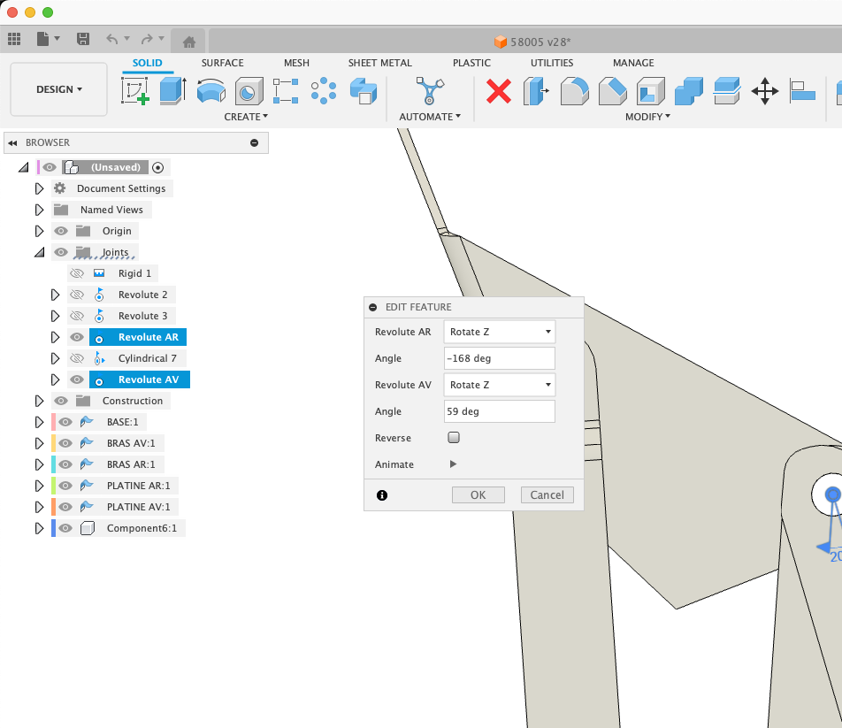Hide the BASE:1 component

[x=65, y=422]
